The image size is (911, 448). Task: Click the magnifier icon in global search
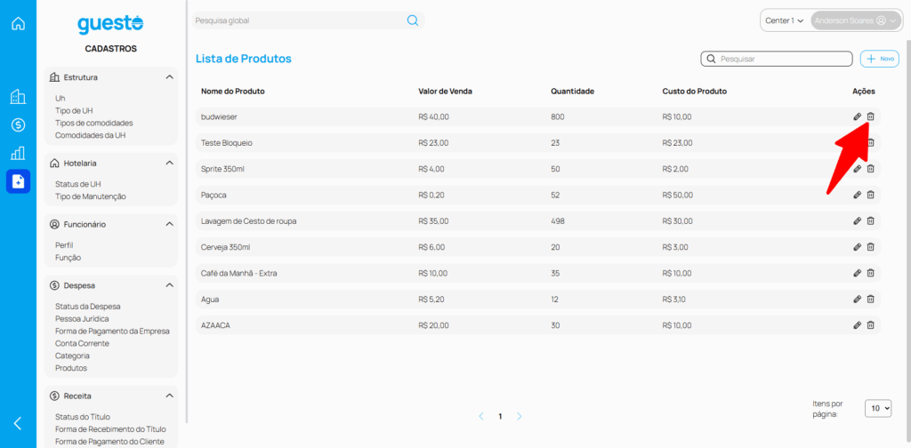[413, 20]
